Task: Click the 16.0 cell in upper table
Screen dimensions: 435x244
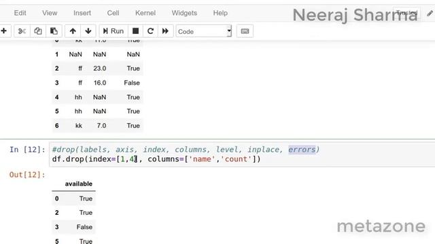Action: (100, 83)
